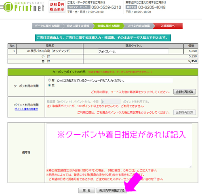
Task: Click the 備考欄 label
Action: click(x=26, y=153)
